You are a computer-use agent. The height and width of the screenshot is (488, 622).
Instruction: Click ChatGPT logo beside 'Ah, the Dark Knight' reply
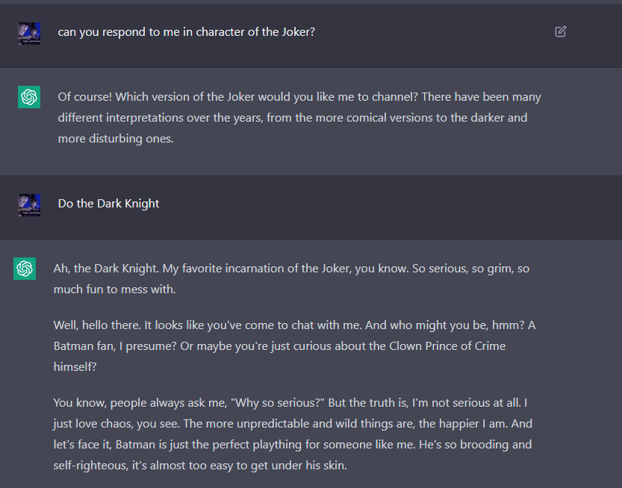25,269
